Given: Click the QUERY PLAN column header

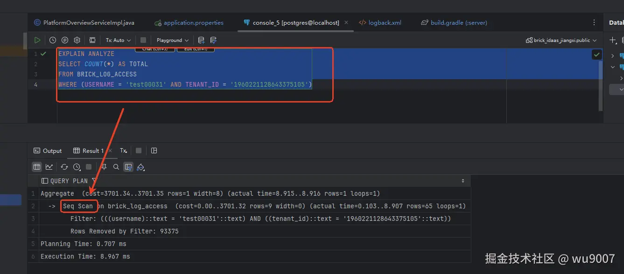Looking at the screenshot, I should pyautogui.click(x=254, y=181).
